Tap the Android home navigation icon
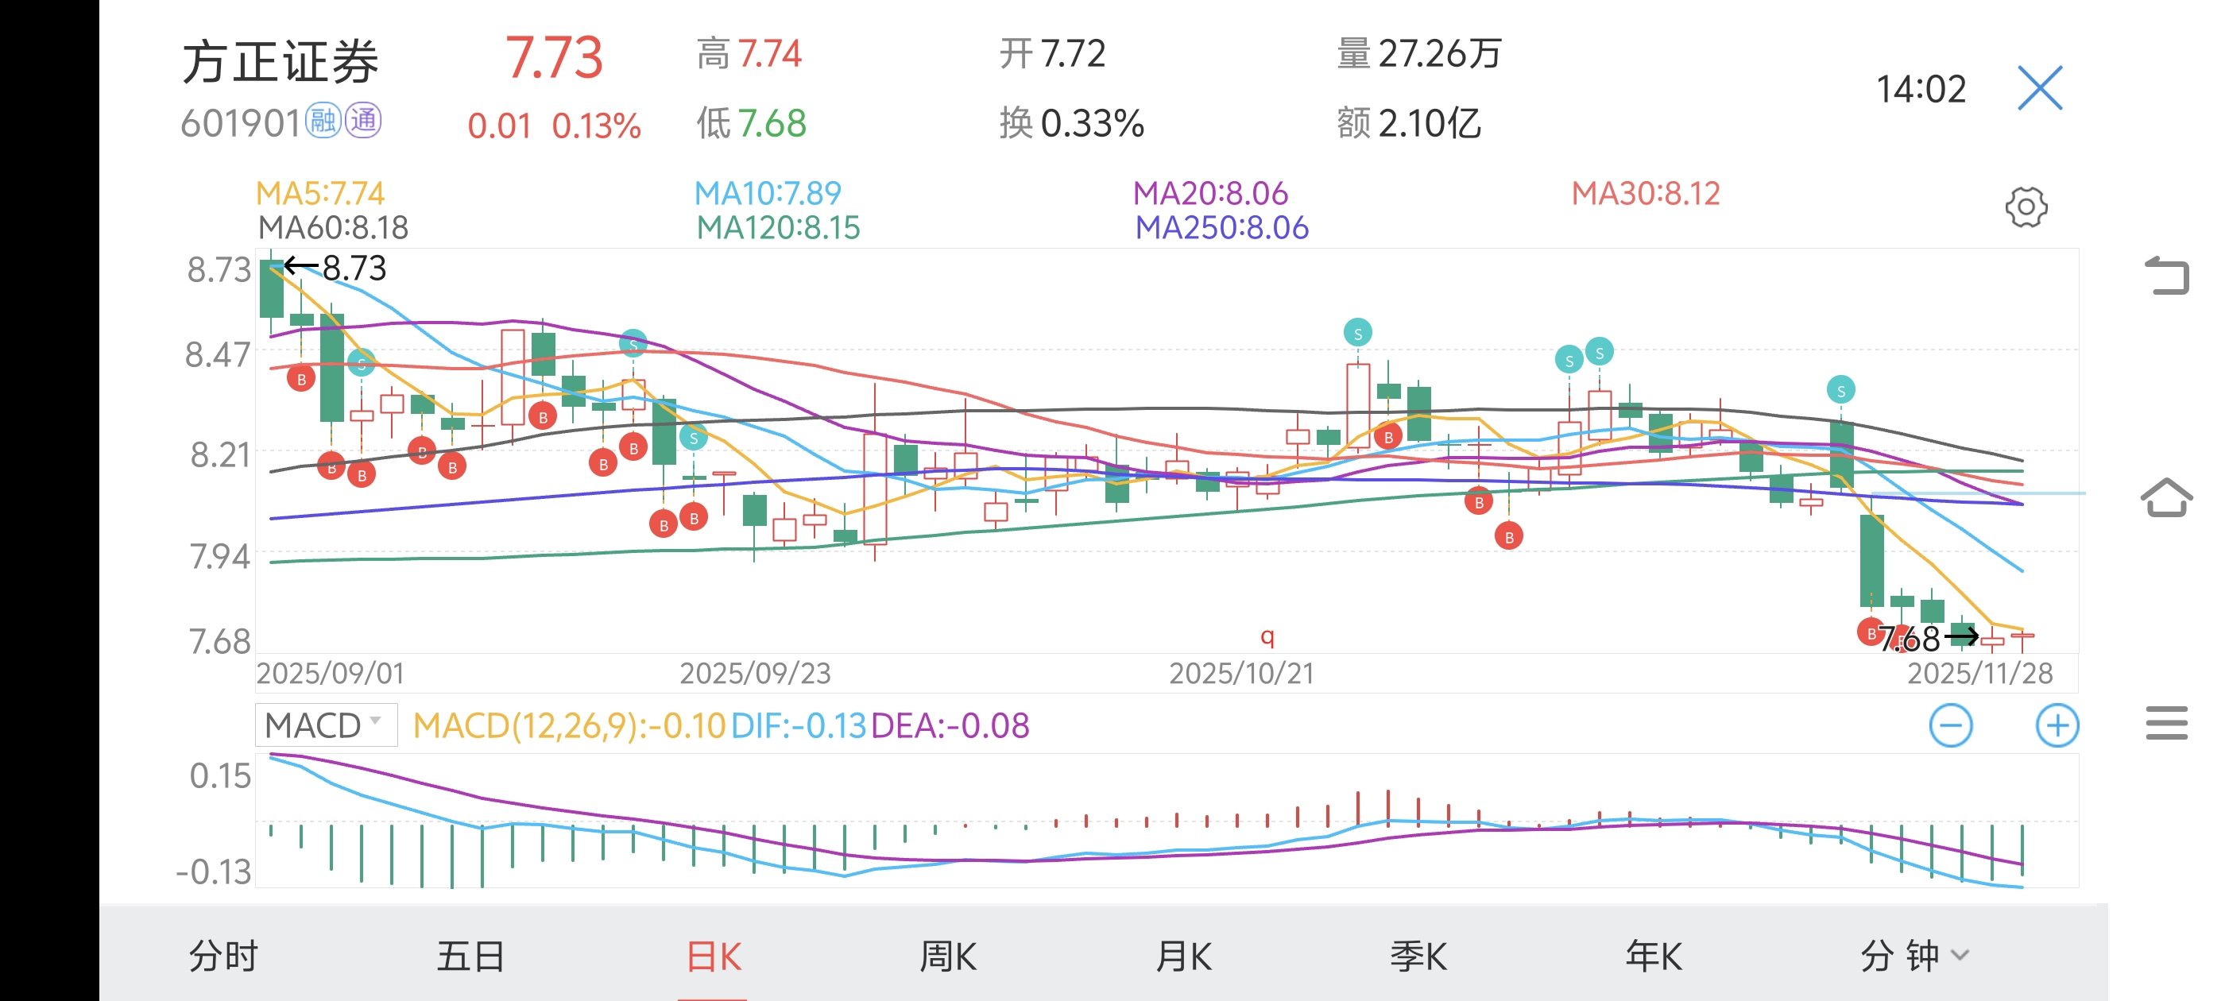This screenshot has height=1001, width=2225. [2166, 497]
